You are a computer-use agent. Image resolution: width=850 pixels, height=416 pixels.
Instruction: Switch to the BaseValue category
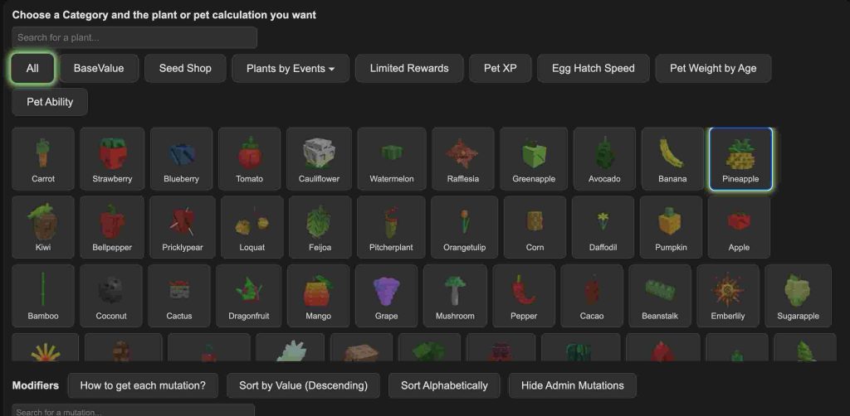(99, 68)
